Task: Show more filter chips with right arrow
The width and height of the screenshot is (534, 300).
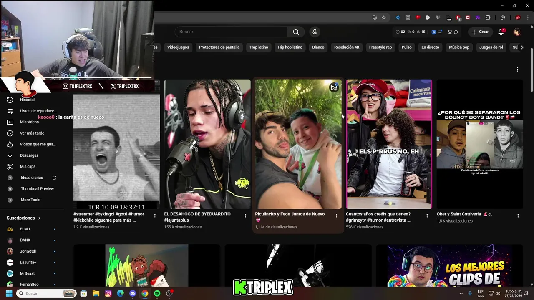Action: (521, 47)
